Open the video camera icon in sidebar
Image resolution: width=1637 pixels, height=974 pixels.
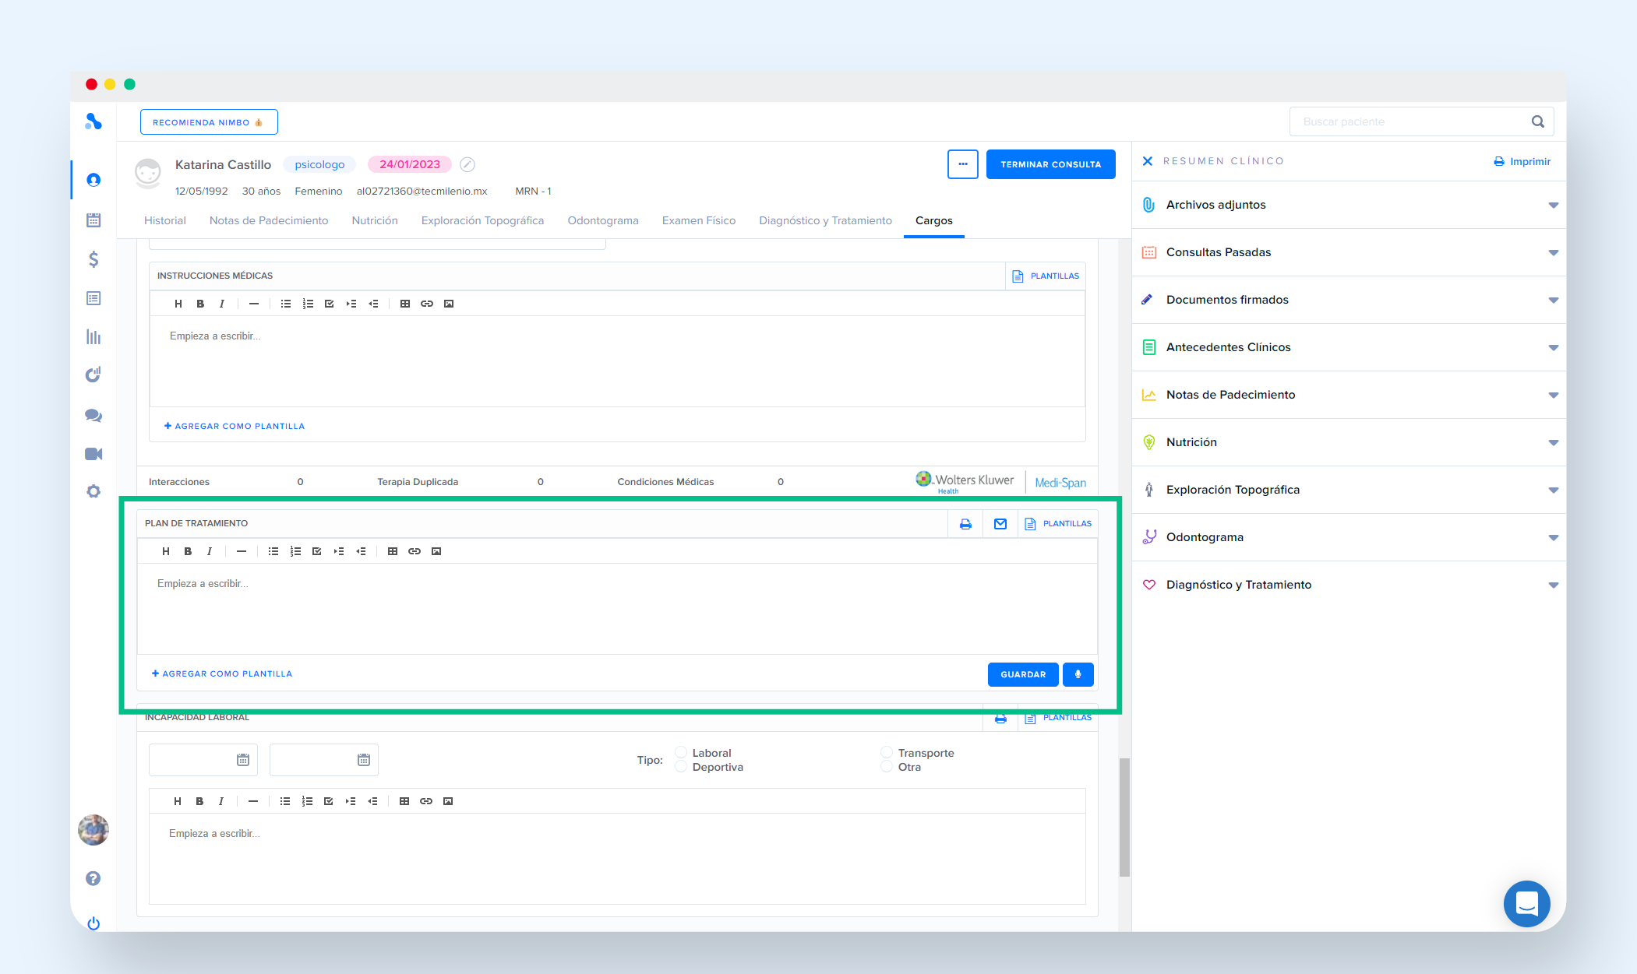(93, 454)
